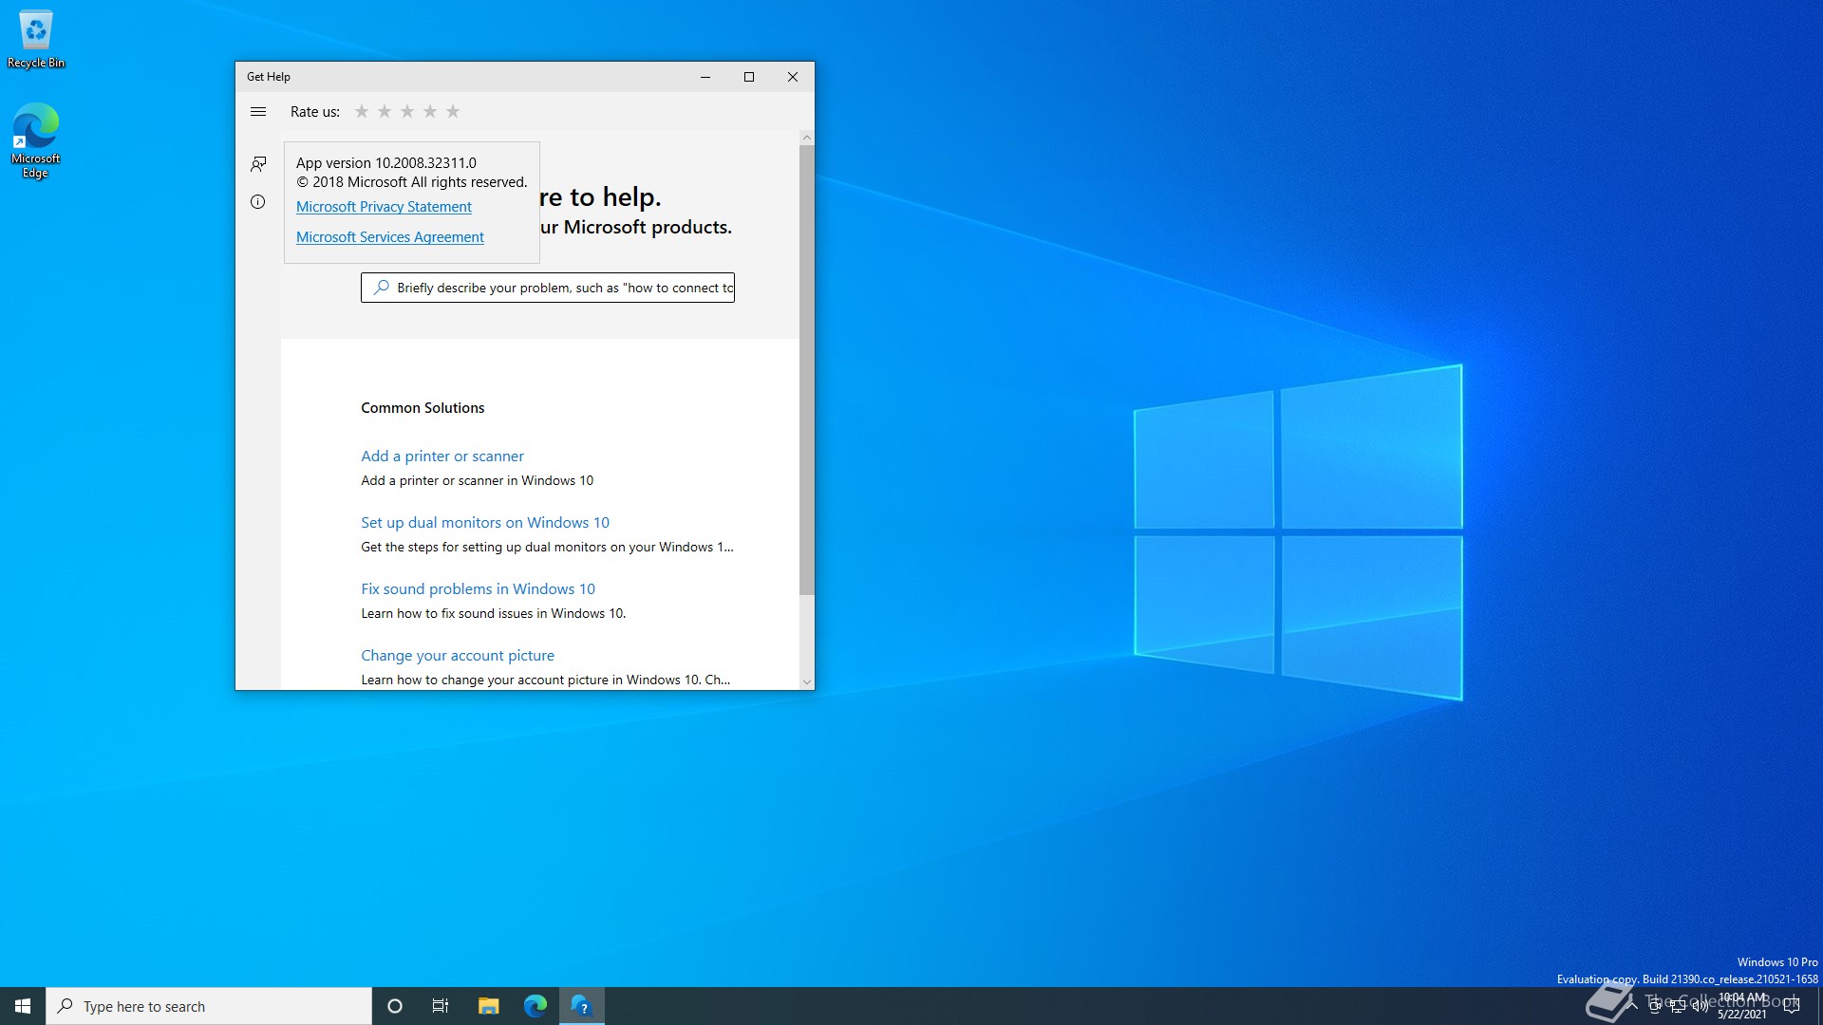Open Microsoft Privacy Statement link
Viewport: 1823px width, 1025px height.
tap(384, 207)
